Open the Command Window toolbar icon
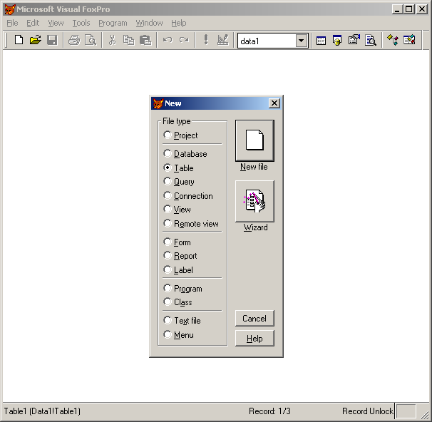 [x=321, y=40]
